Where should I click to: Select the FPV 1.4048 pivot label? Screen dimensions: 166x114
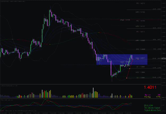tap(141, 49)
